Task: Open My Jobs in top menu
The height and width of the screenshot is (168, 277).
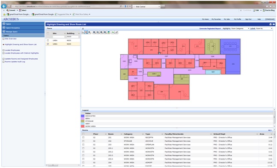Action: tap(227, 19)
